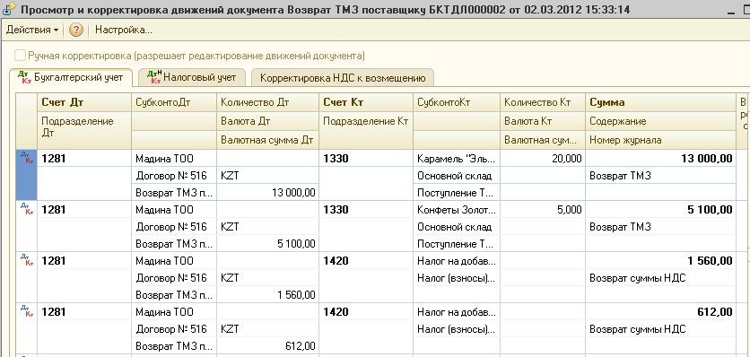
Task: Click the ДтКт icon on Бухгалтерский учет tab
Action: (x=24, y=77)
